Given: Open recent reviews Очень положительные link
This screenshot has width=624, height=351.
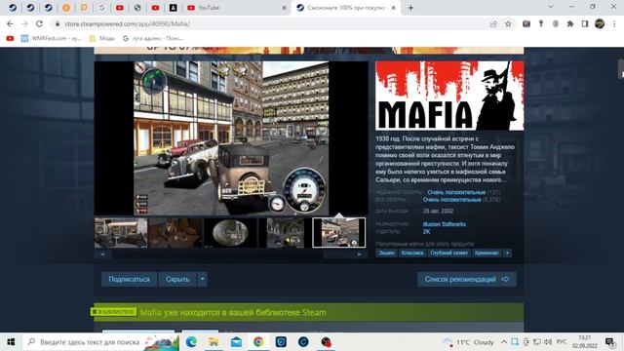Looking at the screenshot, I should (x=456, y=192).
